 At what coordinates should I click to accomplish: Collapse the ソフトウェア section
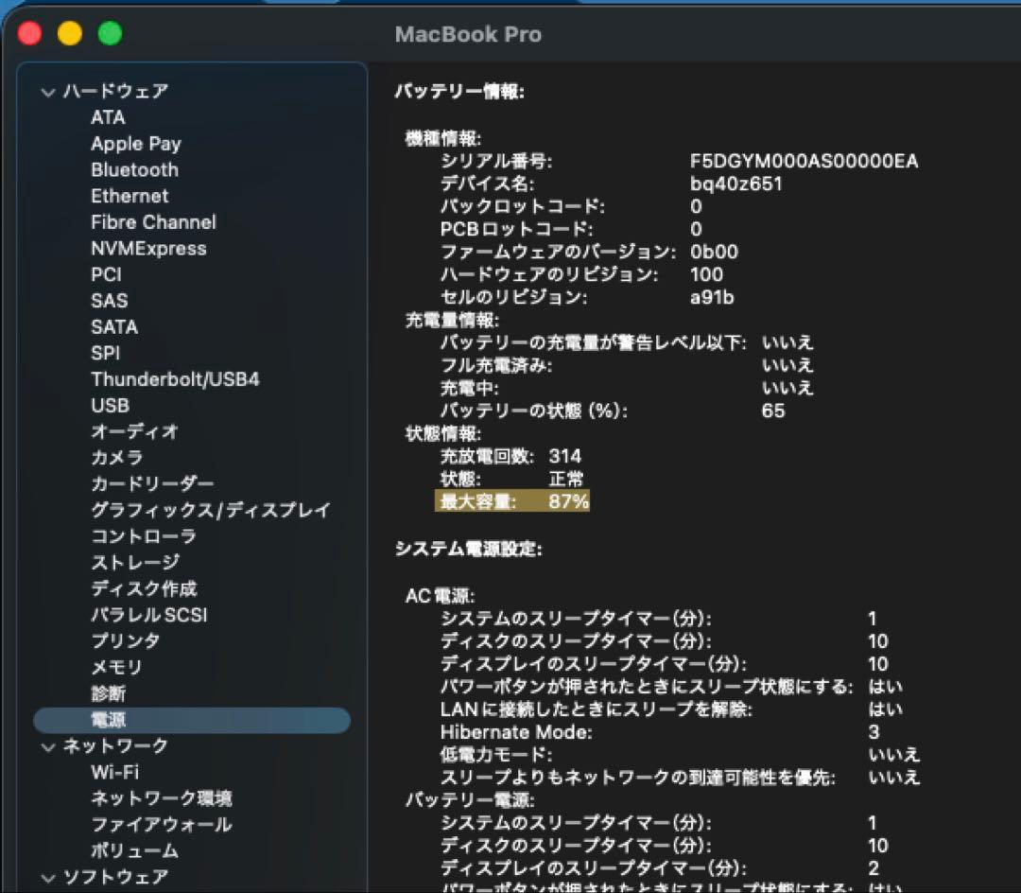(x=47, y=878)
